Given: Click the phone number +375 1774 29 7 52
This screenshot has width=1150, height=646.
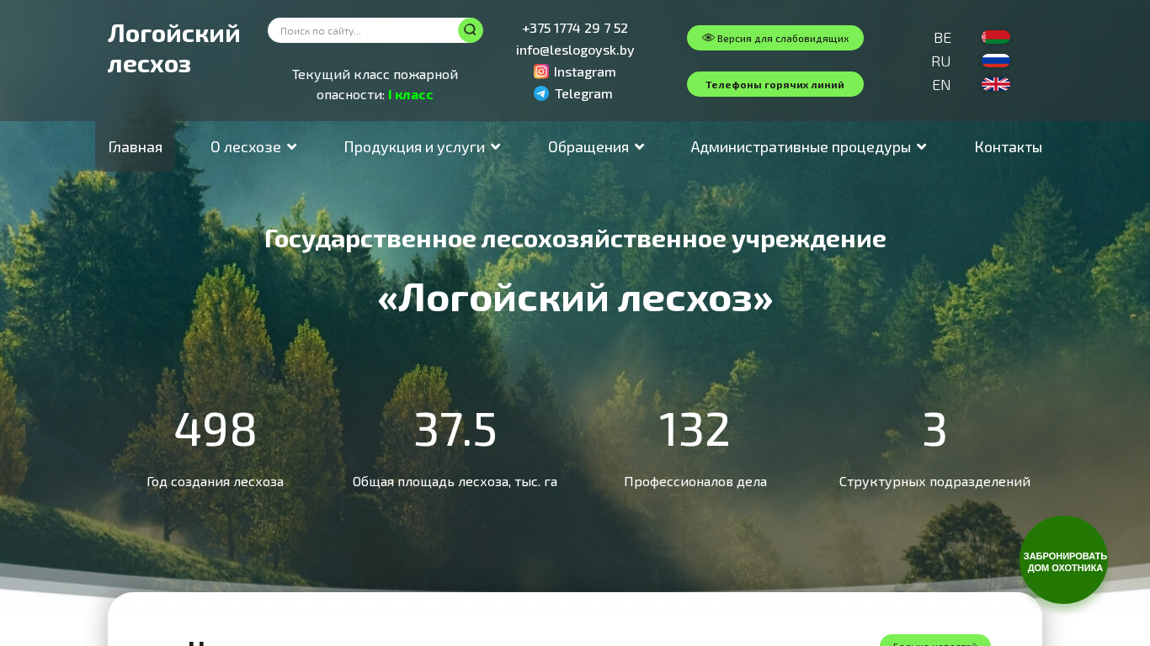Looking at the screenshot, I should coord(575,28).
